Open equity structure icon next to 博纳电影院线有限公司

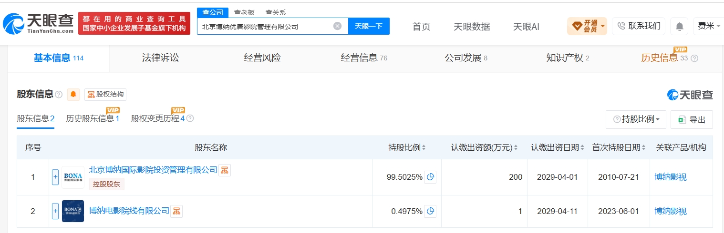coord(176,211)
